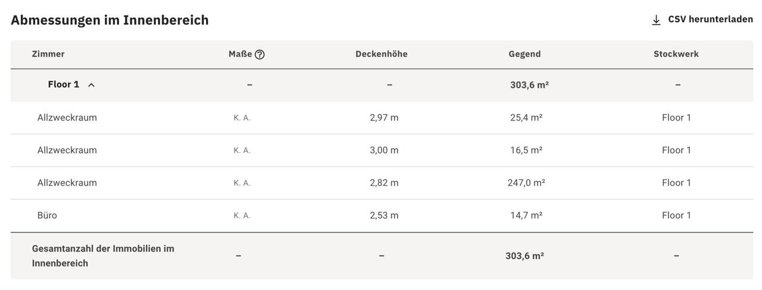Download the CSV via 'CSV herunterladen'
The height and width of the screenshot is (290, 762).
[x=710, y=20]
